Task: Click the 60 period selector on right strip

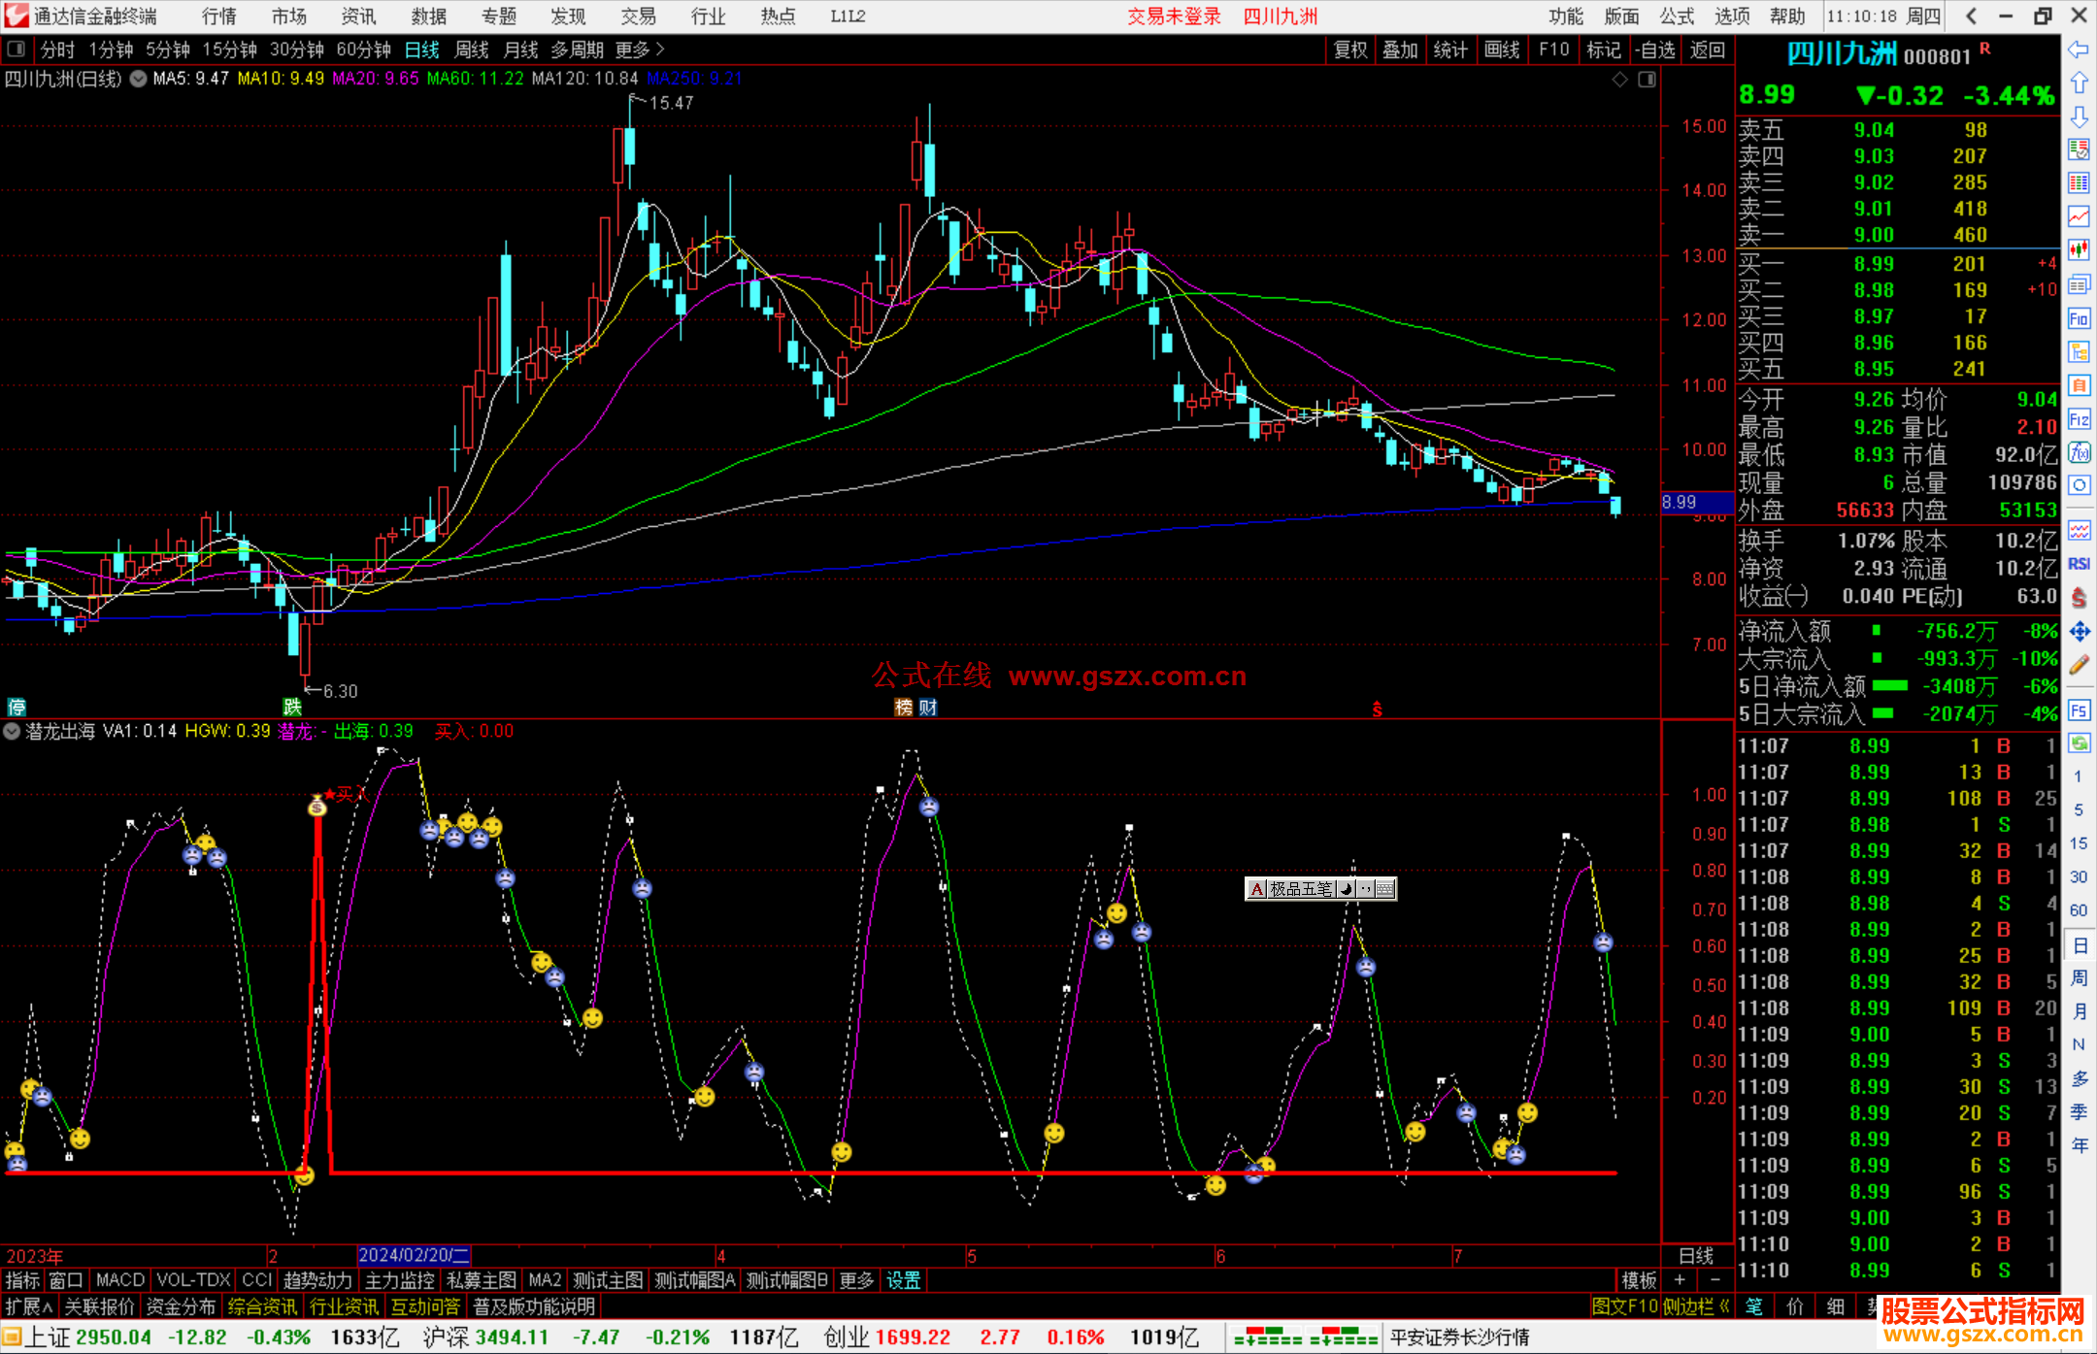Action: click(2079, 909)
